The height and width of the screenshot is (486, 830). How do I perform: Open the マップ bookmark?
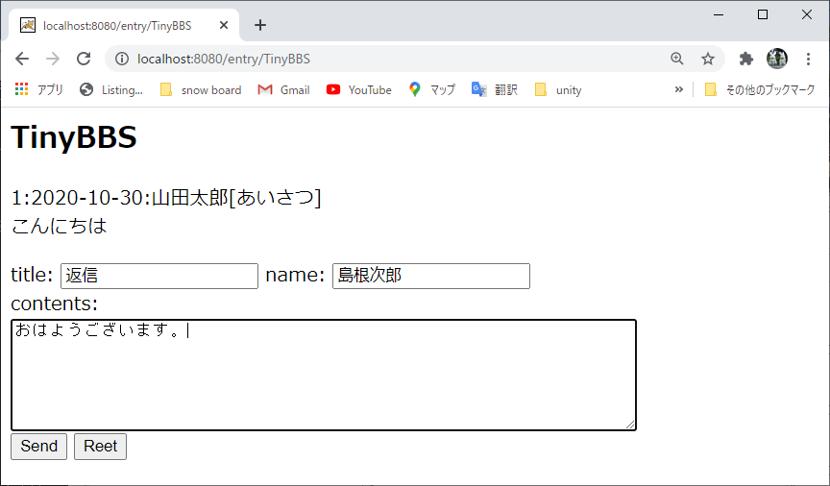[431, 89]
